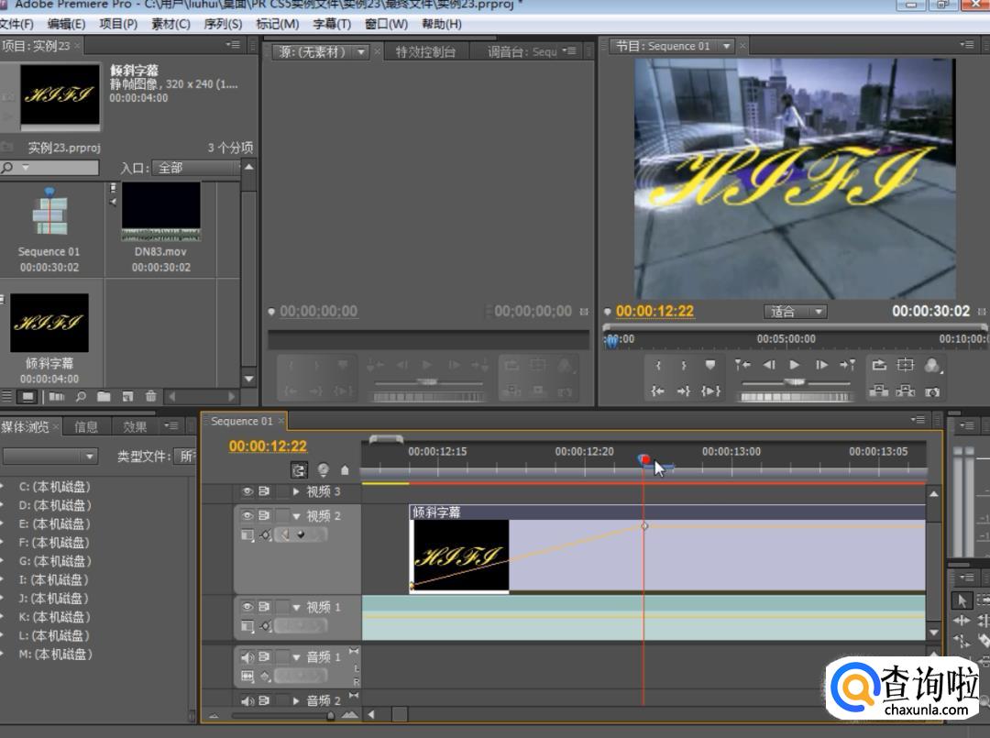
Task: Open the 适合 zoom level dropdown
Action: tap(795, 312)
